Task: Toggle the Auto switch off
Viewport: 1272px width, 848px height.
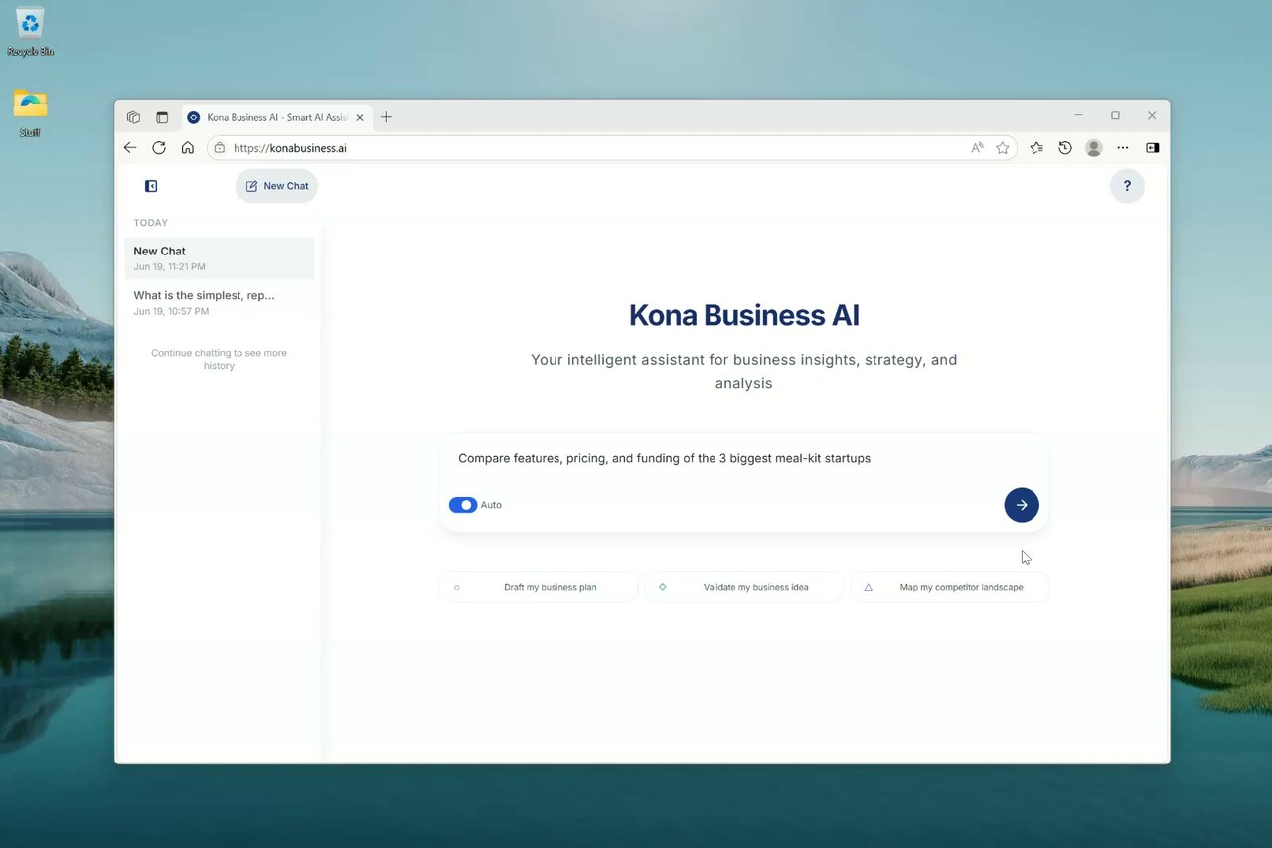Action: (463, 505)
